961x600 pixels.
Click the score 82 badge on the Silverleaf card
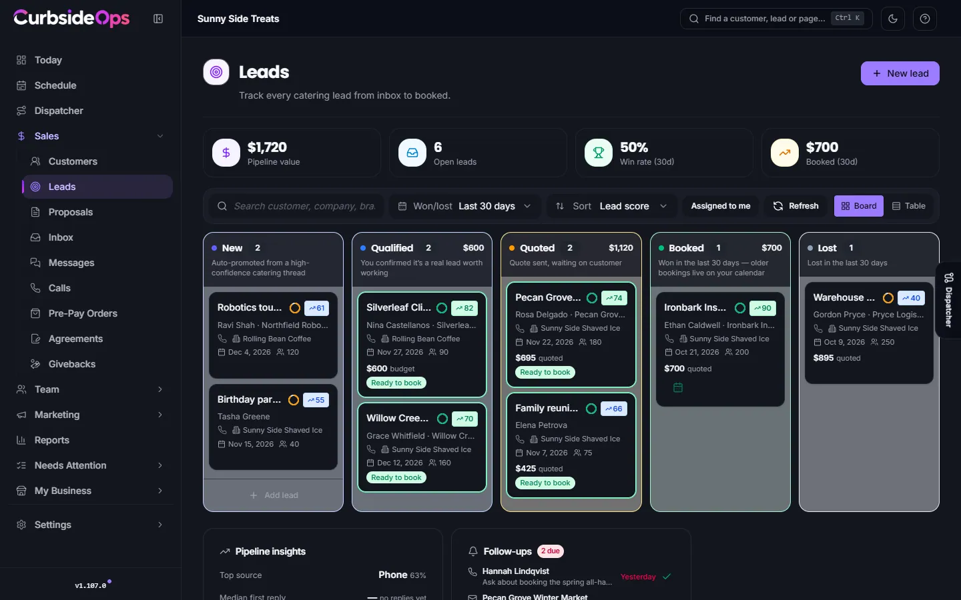pos(464,308)
